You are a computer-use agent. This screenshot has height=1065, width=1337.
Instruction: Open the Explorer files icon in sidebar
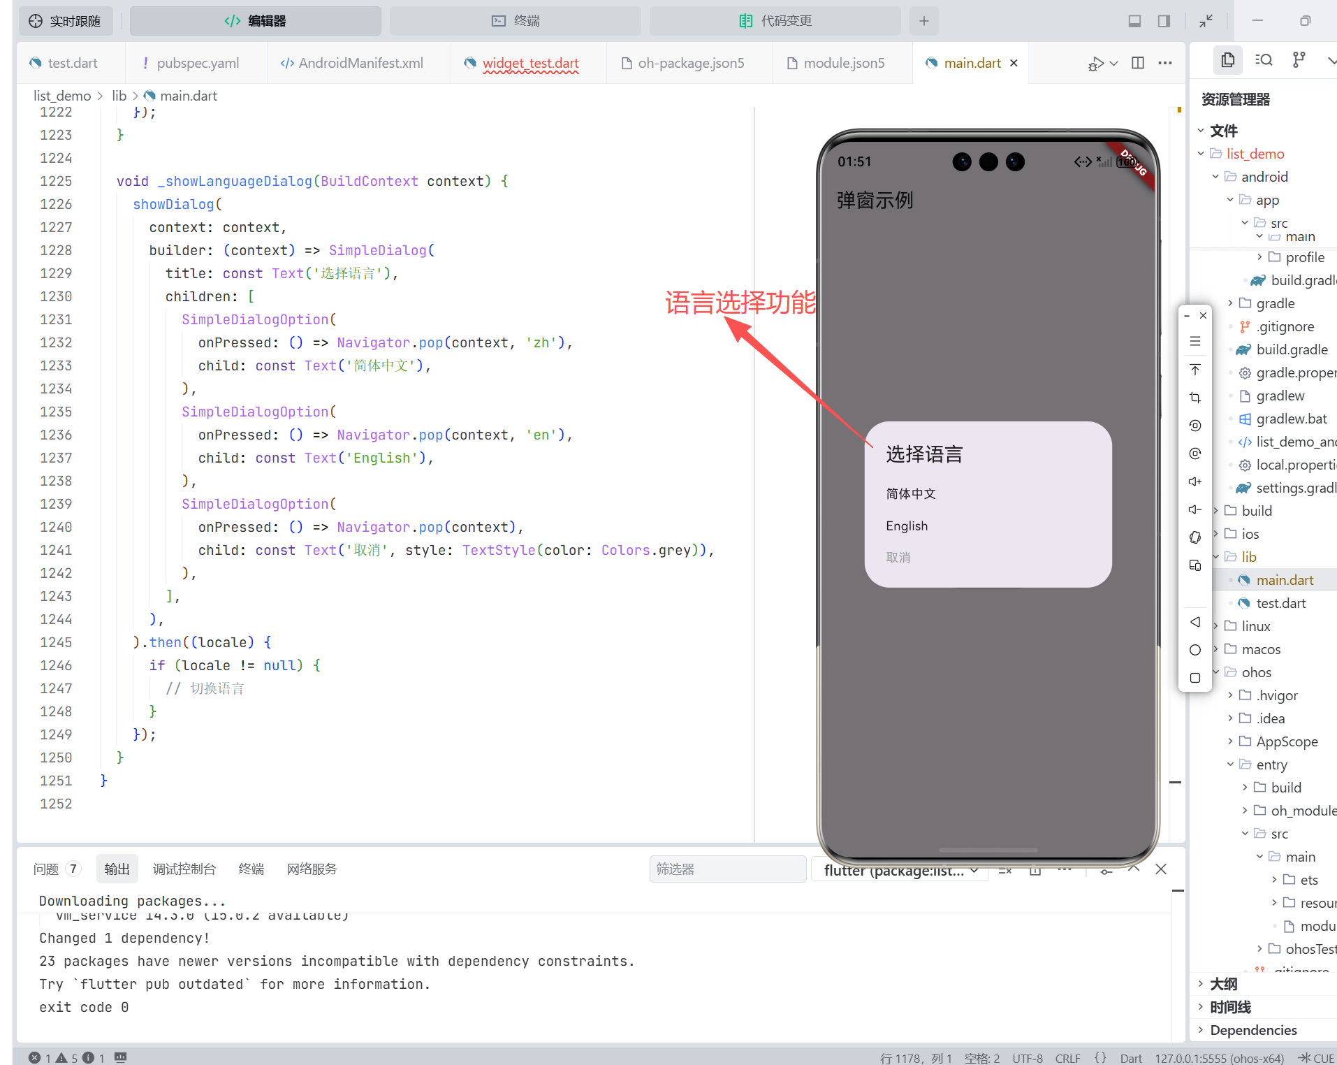1228,61
